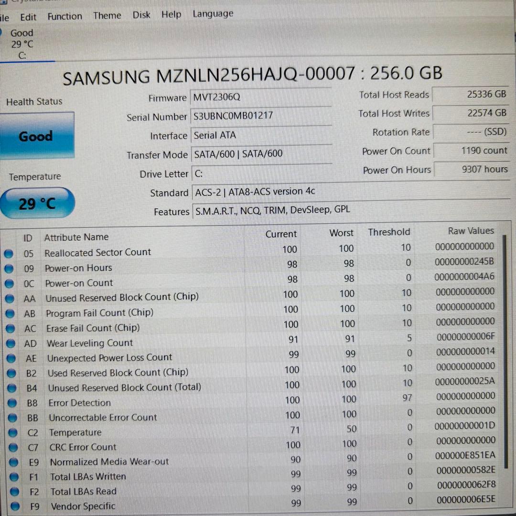Click the blue indicator beside Unexpected Power Loss Count
Screen dimensions: 516x516
point(9,358)
